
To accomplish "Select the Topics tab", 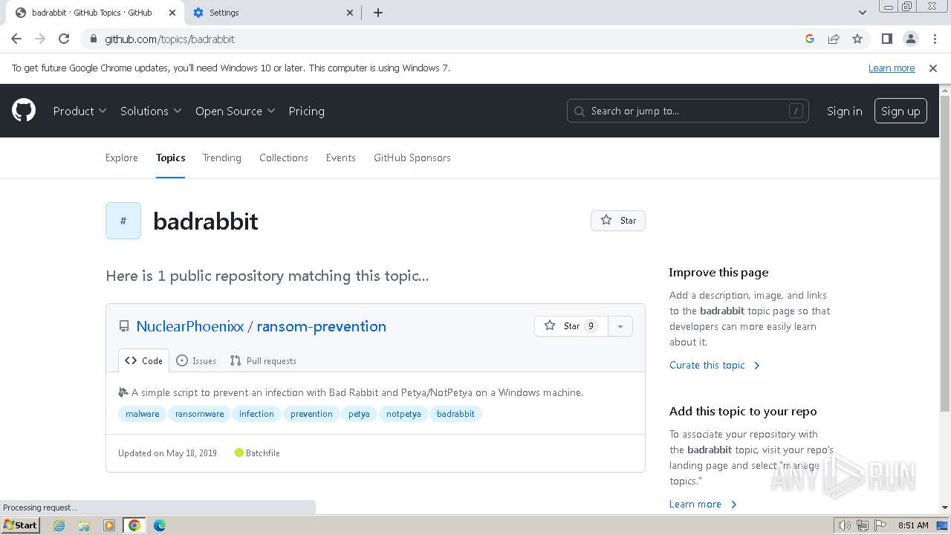I will click(x=170, y=158).
